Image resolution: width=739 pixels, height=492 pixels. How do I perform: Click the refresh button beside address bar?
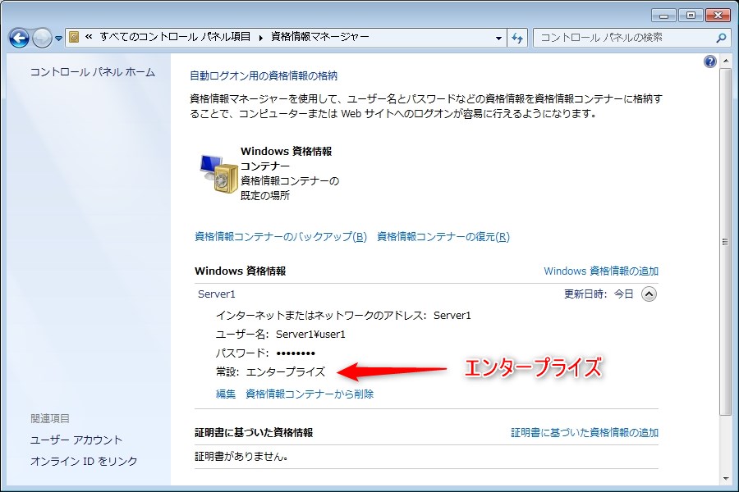click(x=517, y=39)
